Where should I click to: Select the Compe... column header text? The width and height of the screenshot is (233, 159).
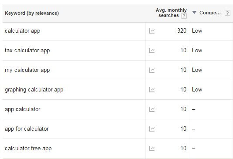[x=210, y=13]
